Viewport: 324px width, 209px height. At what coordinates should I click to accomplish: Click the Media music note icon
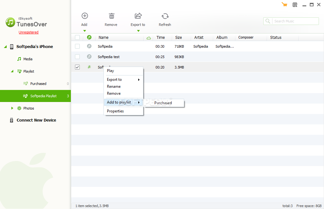[19, 59]
